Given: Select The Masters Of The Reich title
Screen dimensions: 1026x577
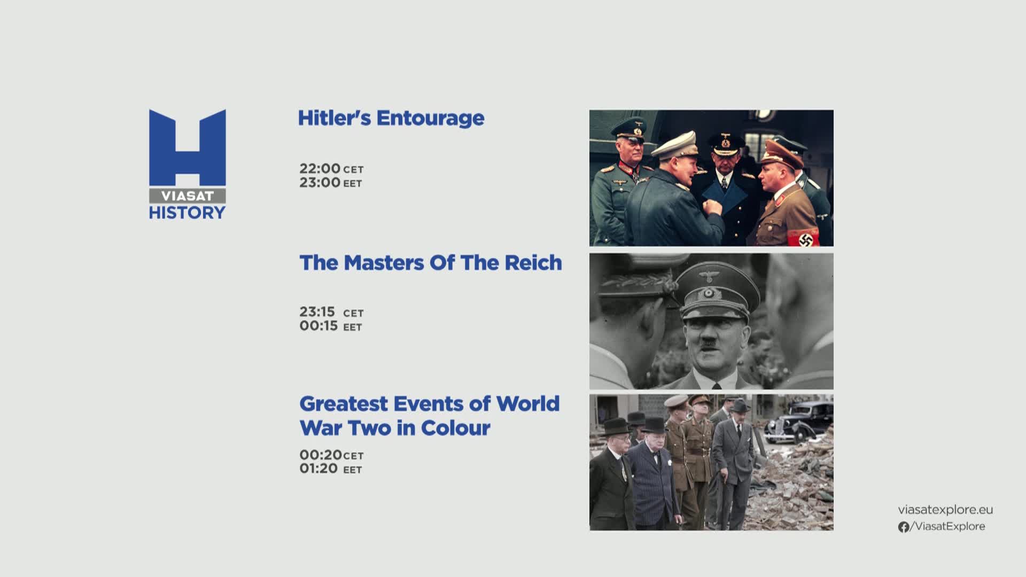Looking at the screenshot, I should click(430, 263).
